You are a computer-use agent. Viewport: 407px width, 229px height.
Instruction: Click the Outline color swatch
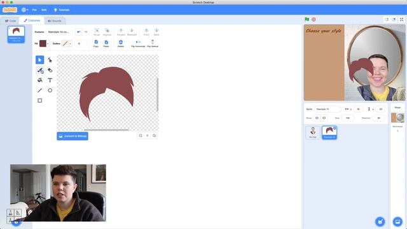65,43
